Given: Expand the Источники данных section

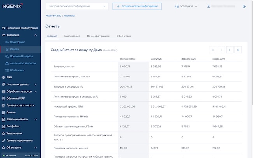Looking at the screenshot, I should coord(35,84).
